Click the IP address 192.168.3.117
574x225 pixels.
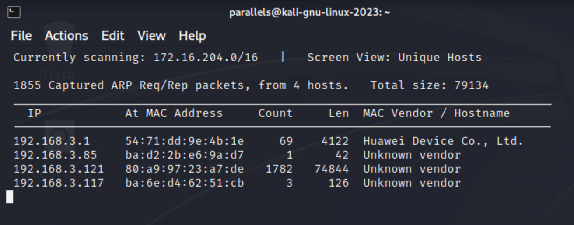[x=58, y=183]
